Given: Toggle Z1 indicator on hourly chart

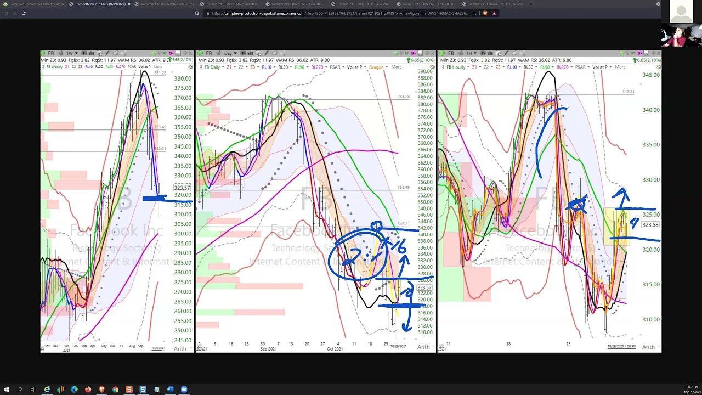Looking at the screenshot, I should pos(474,67).
